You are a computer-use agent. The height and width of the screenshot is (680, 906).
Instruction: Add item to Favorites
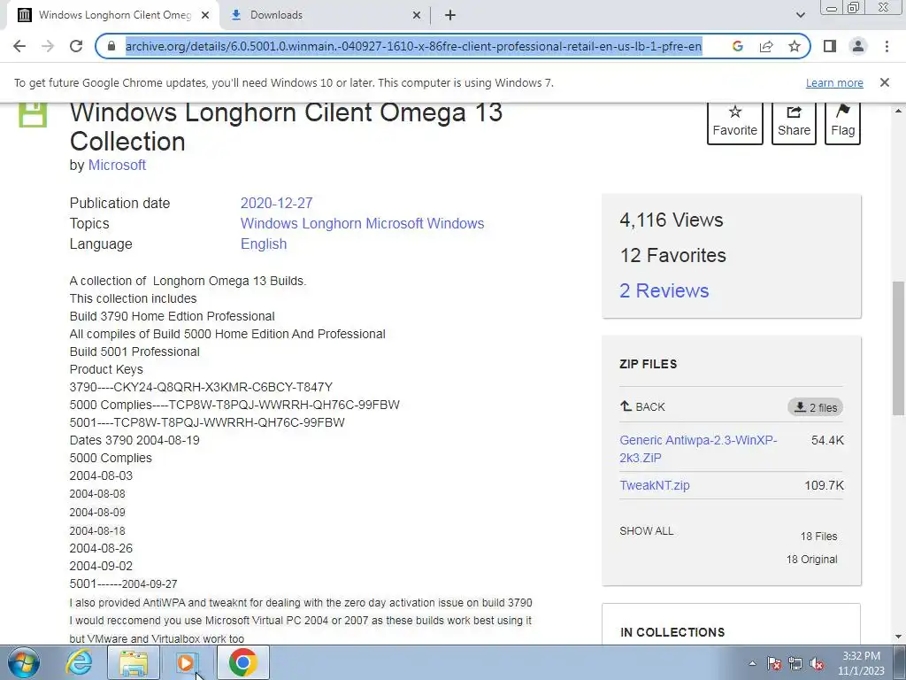735,122
